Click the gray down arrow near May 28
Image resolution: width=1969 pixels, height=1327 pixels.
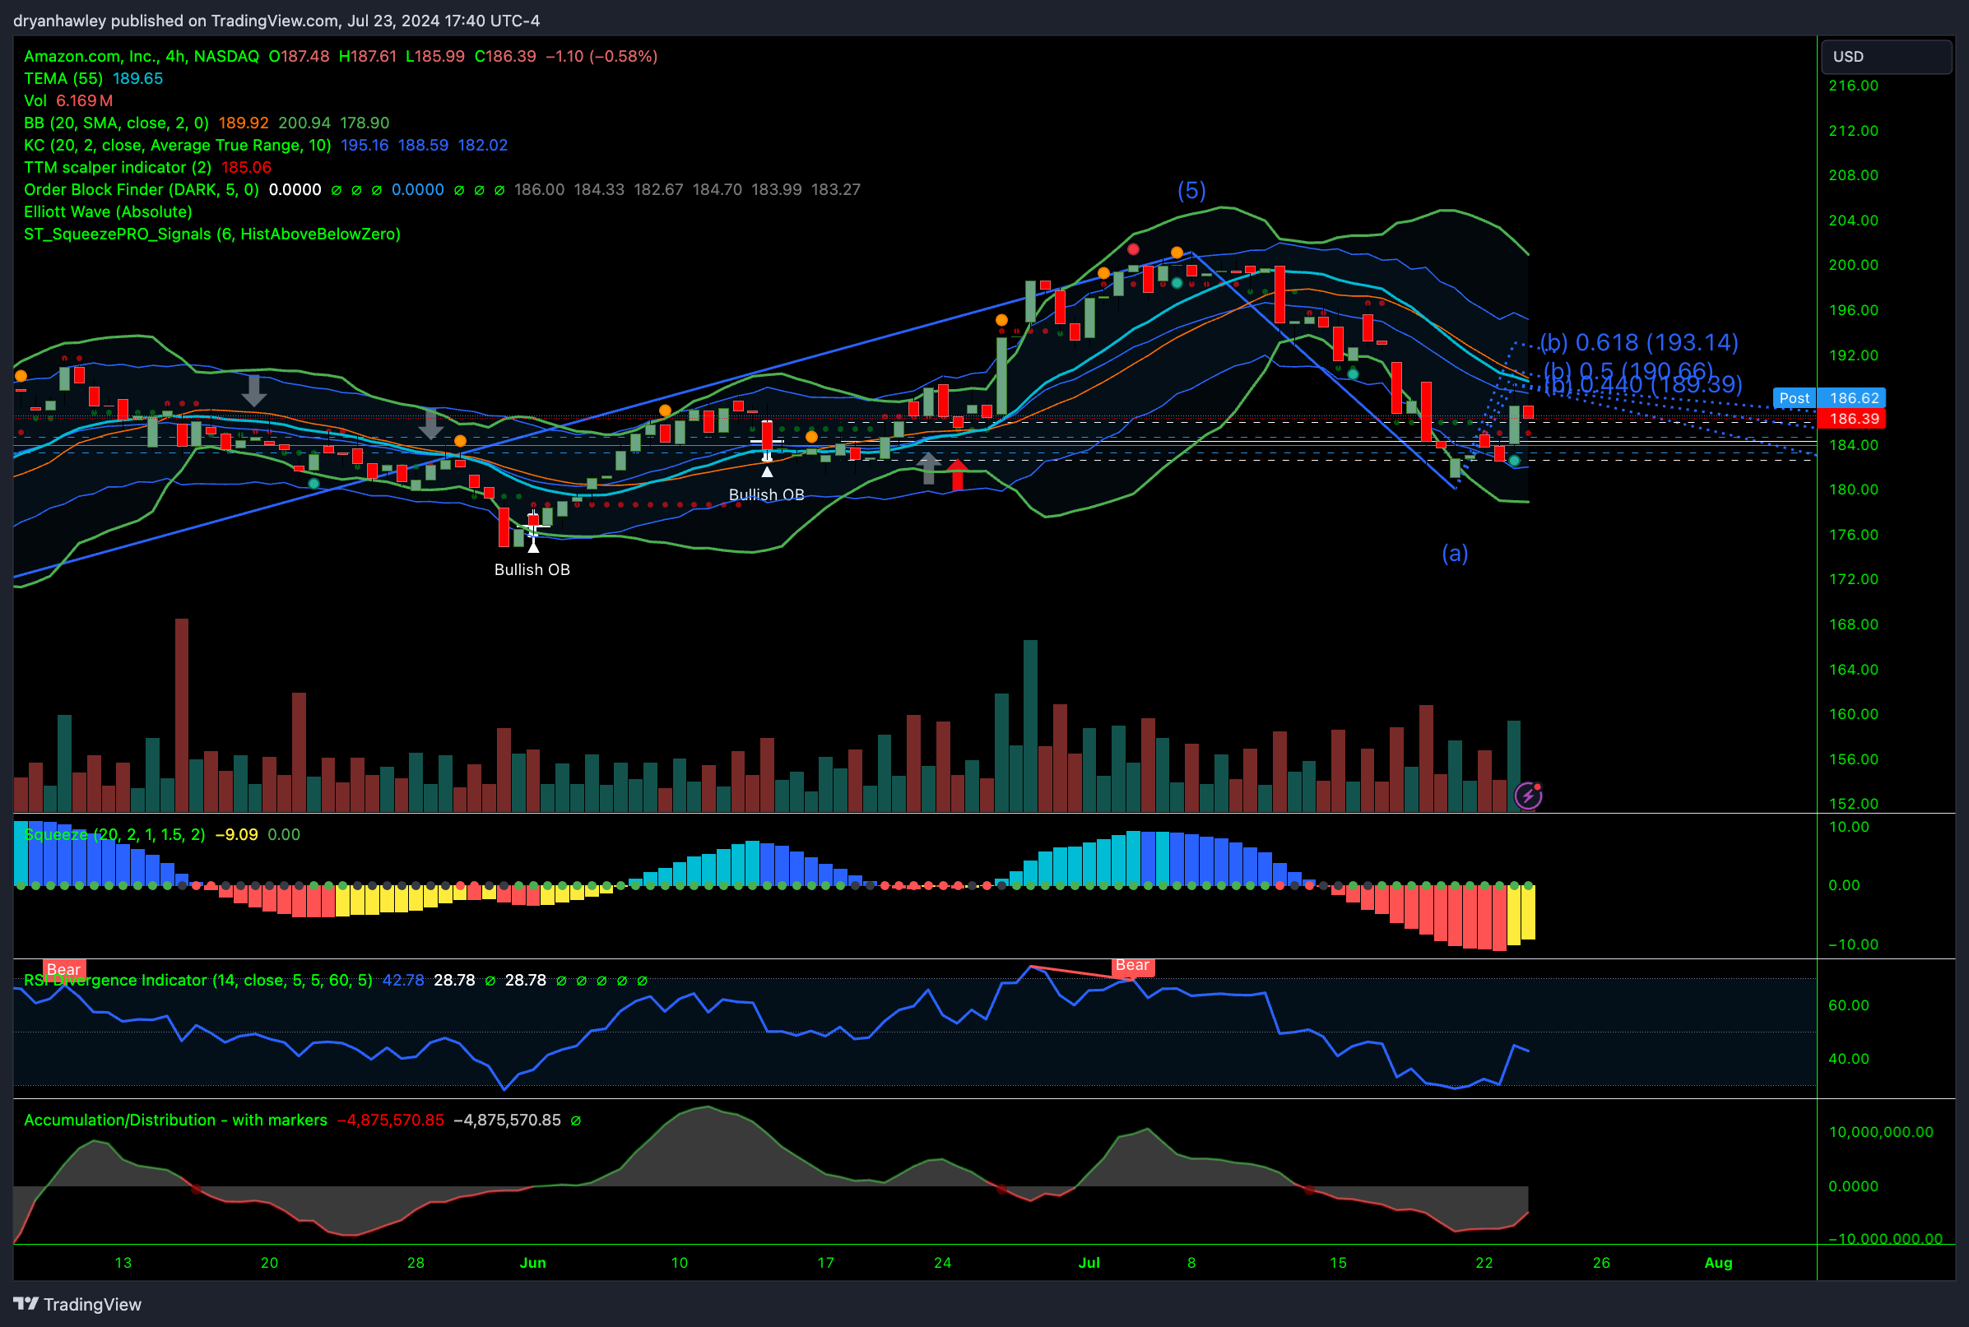431,423
